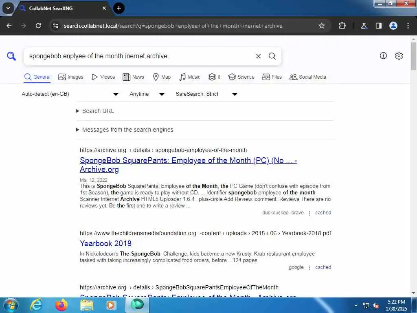
Task: Click the archive.org spongebob-employee-of-the-month URL
Action: point(163,150)
